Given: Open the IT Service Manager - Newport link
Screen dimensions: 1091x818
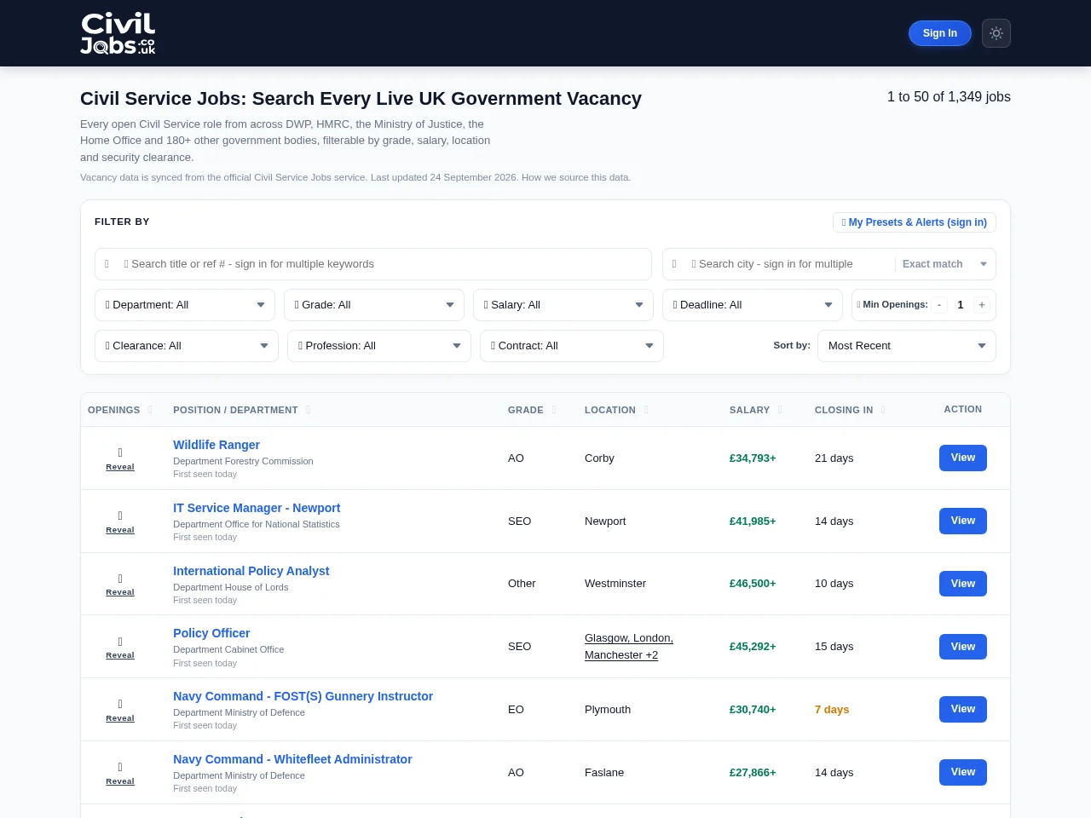Looking at the screenshot, I should pyautogui.click(x=257, y=508).
